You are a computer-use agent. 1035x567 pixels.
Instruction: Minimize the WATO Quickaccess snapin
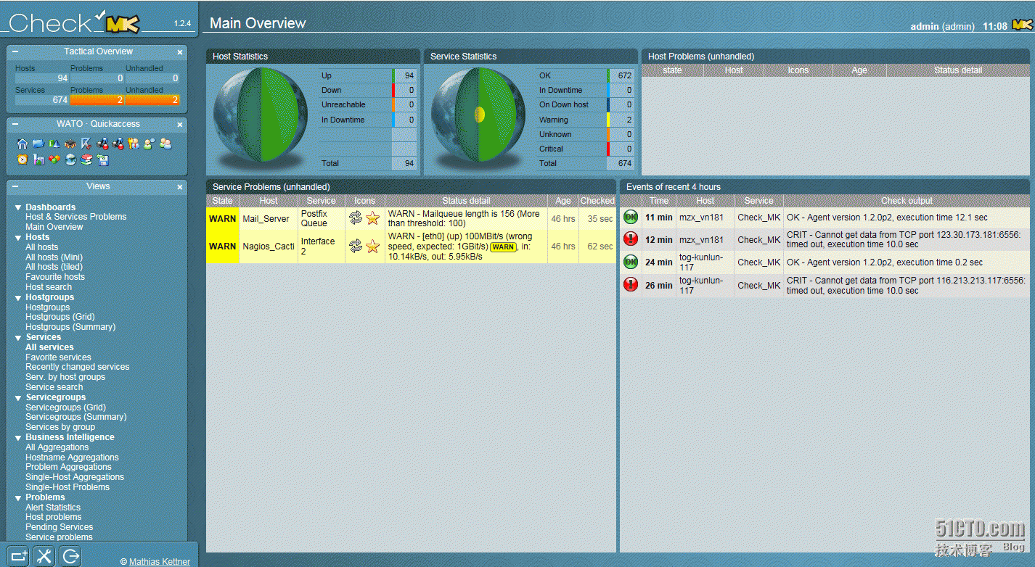15,125
